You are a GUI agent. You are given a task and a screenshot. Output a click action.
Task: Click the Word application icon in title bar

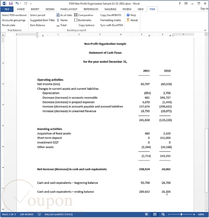[x=4, y=3]
